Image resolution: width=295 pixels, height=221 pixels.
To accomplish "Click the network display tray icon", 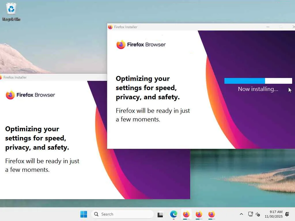I will (250, 214).
